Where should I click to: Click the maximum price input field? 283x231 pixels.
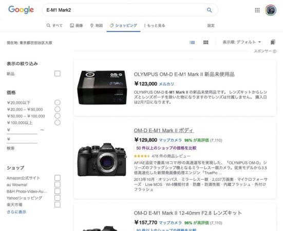pyautogui.click(x=22, y=139)
